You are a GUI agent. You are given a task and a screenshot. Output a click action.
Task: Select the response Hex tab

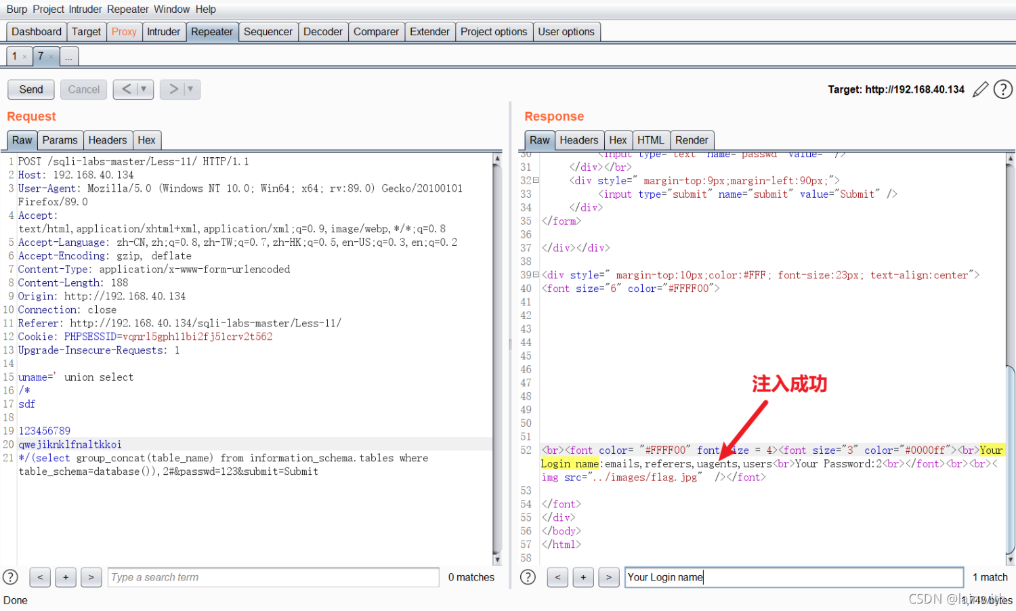618,140
